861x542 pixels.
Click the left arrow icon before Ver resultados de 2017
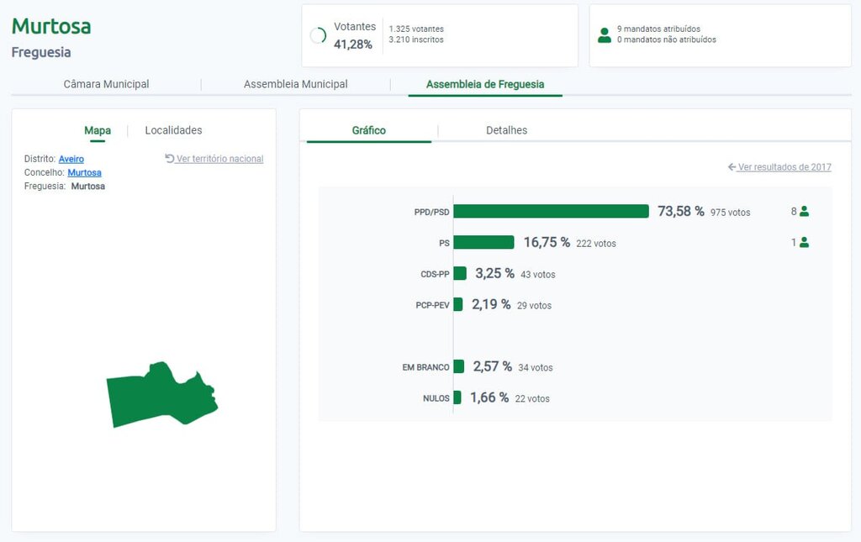tap(732, 167)
